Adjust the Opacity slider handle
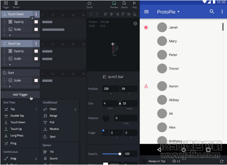The image size is (227, 165). click(120, 154)
